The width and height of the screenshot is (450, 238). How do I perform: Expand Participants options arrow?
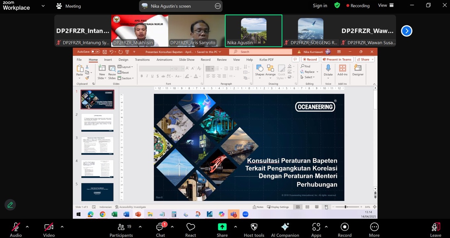click(x=140, y=227)
